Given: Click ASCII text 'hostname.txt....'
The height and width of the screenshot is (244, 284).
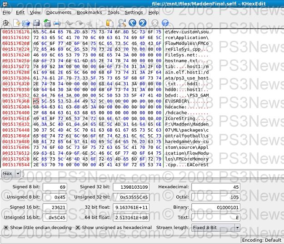Looking at the screenshot, I should pyautogui.click(x=187, y=61).
